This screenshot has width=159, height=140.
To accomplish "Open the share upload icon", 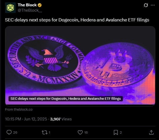I will (x=151, y=132).
